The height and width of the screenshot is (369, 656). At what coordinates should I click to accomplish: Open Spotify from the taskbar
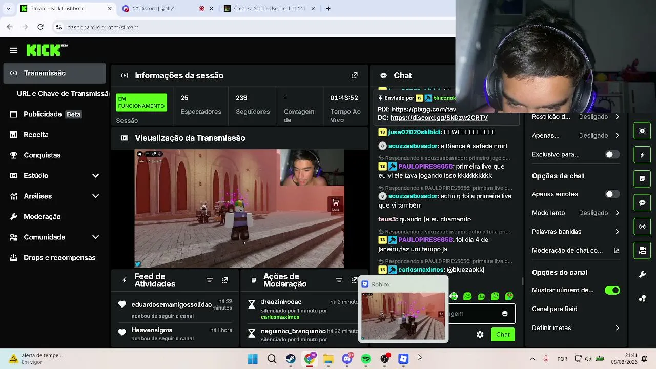coord(366,359)
